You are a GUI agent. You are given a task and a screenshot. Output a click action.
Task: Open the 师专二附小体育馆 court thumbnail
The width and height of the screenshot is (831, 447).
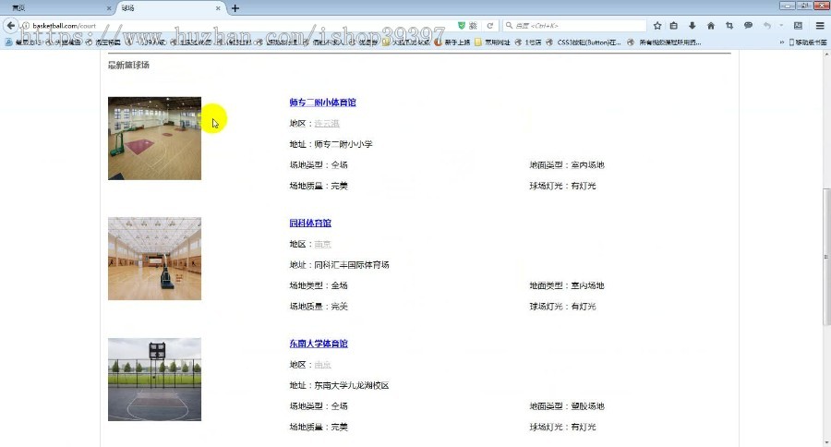click(x=154, y=138)
